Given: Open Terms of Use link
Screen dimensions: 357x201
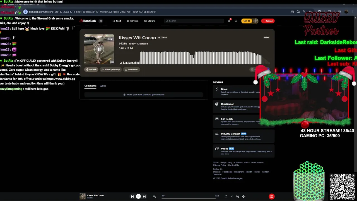Looking at the screenshot, I should coord(257,162).
